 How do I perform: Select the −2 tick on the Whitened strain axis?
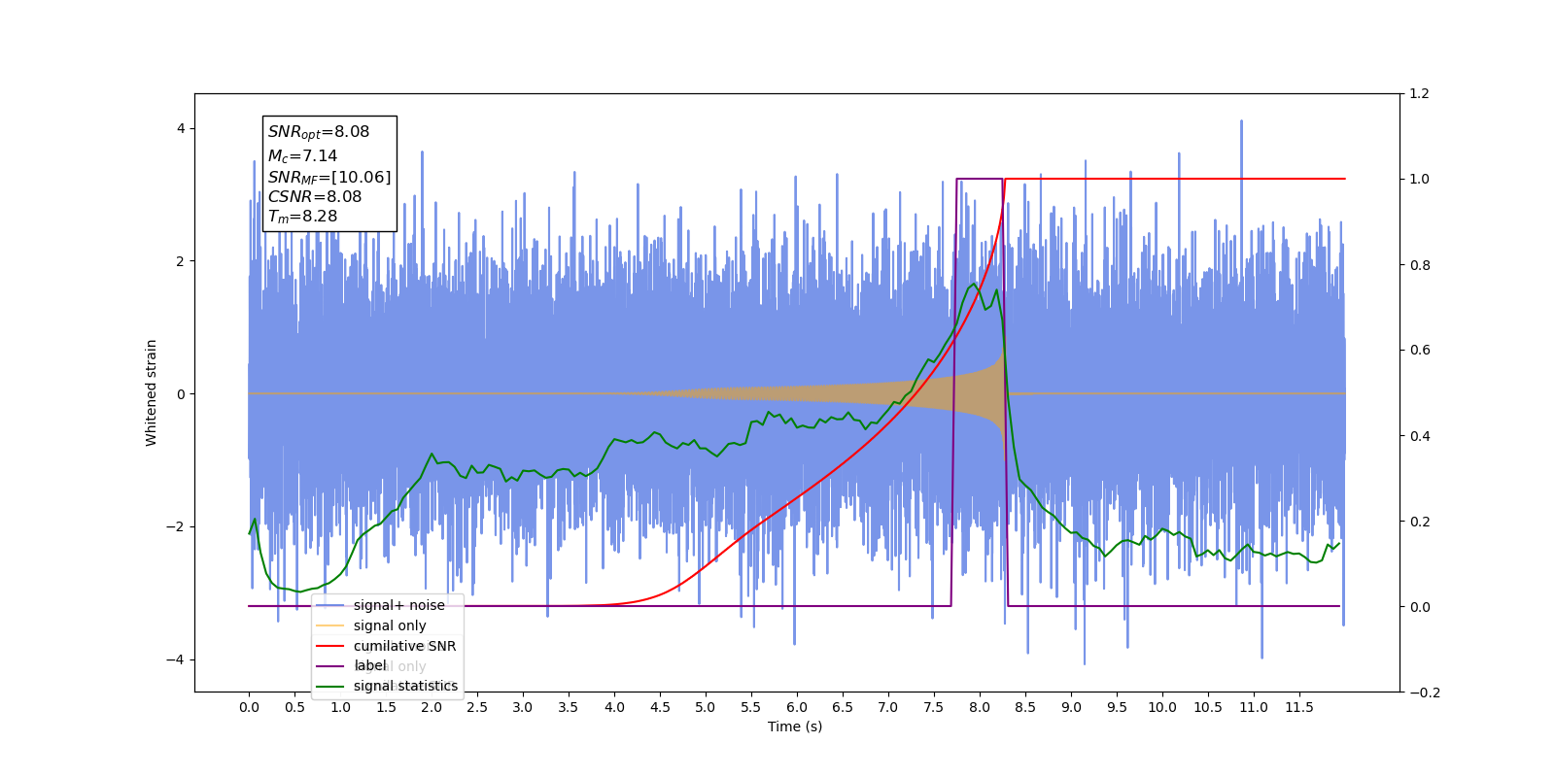[x=174, y=527]
